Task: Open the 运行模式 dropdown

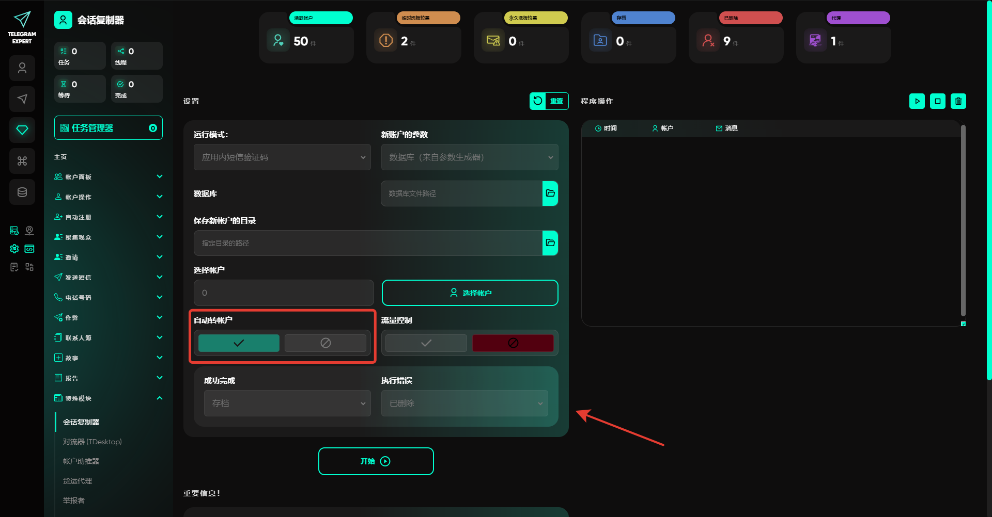Action: pyautogui.click(x=282, y=157)
